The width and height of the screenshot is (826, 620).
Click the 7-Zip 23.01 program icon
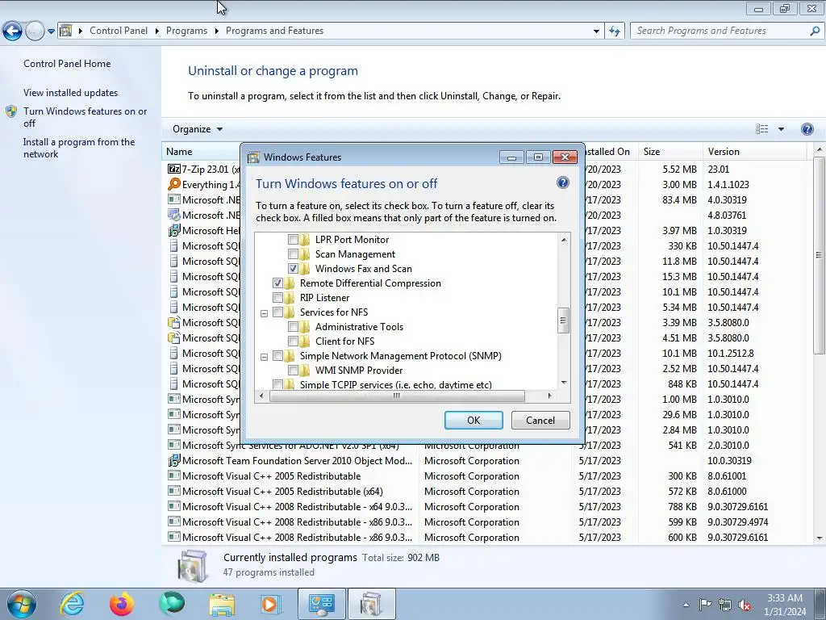pos(173,170)
